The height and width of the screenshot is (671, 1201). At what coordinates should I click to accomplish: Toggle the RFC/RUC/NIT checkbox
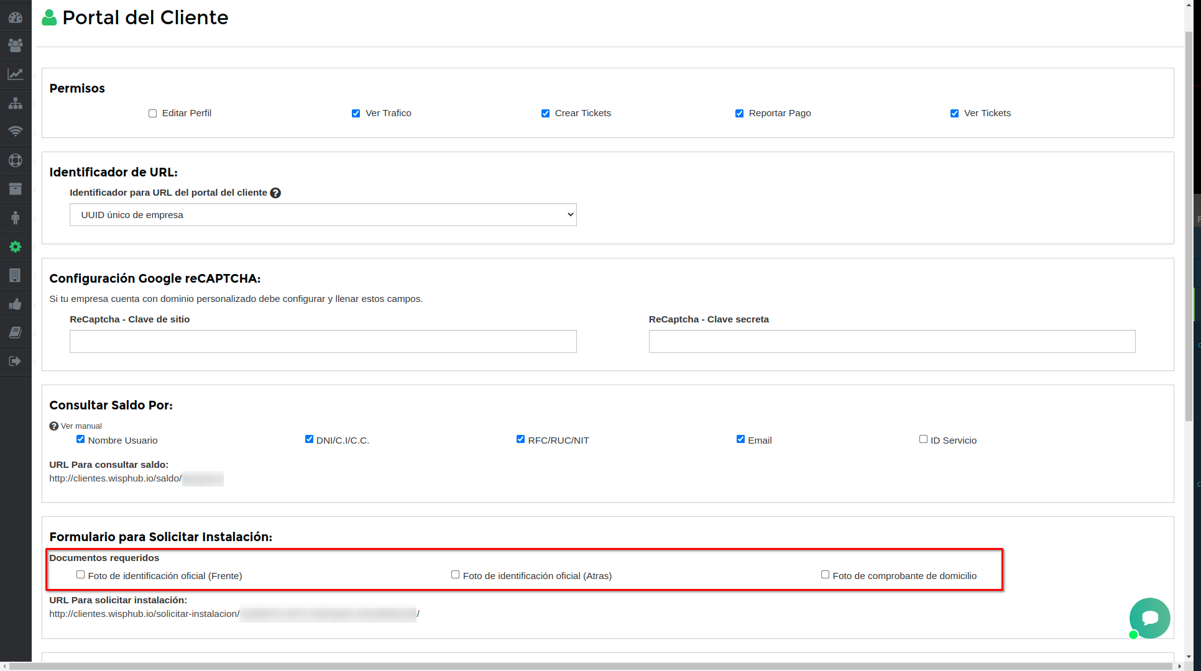(x=520, y=439)
